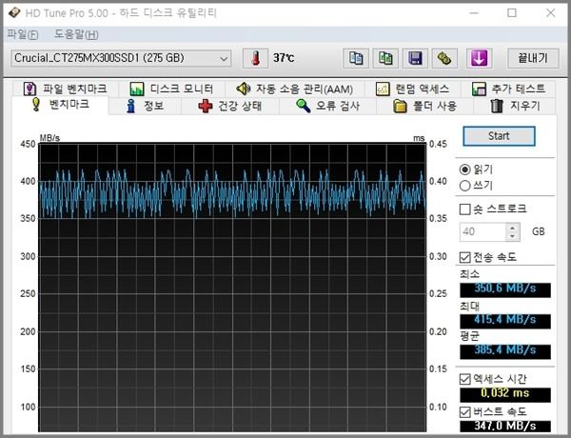This screenshot has height=438, width=571.
Task: Open the 랜덤 액세스 tab
Action: 413,89
